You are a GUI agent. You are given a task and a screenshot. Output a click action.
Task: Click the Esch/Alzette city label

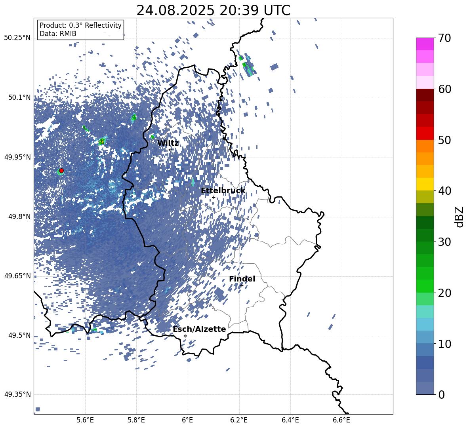point(199,329)
